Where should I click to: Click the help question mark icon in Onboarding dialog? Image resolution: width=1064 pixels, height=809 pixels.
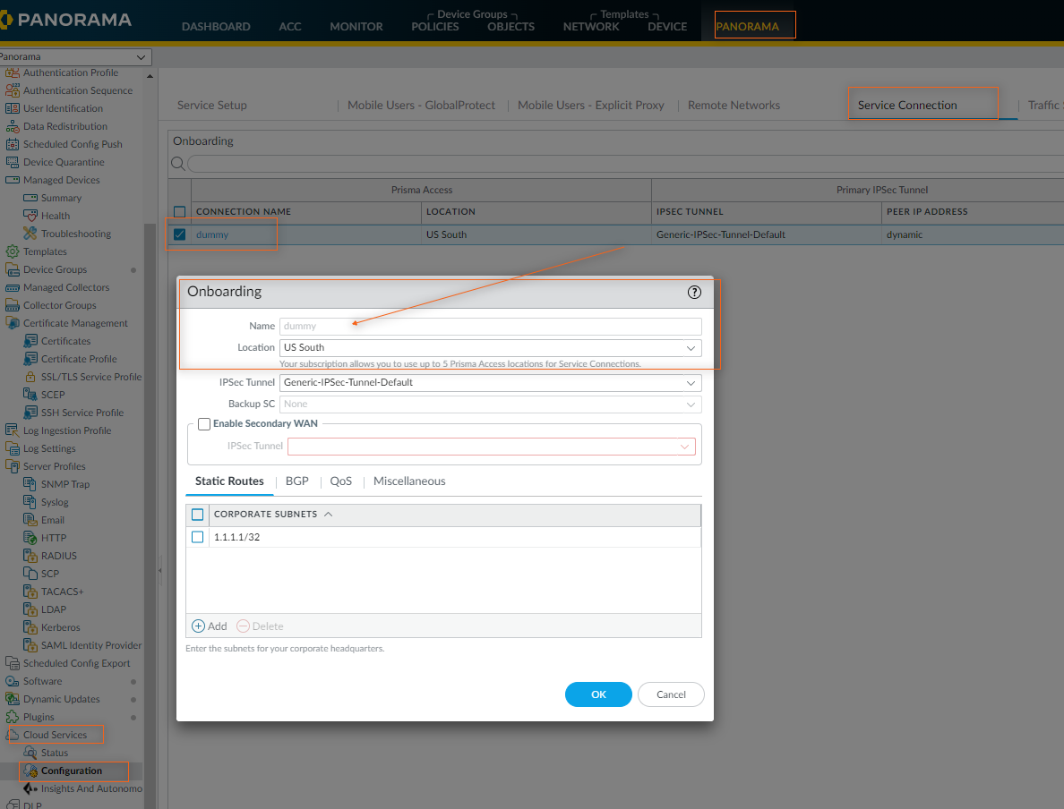(x=694, y=292)
